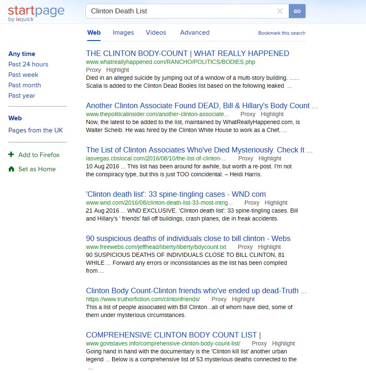Open COMPREHENSIVE CLINTON BODY COUNT LIST result

174,335
